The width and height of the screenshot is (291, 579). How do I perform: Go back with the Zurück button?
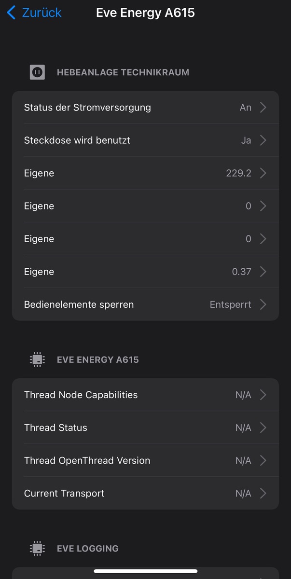point(42,13)
